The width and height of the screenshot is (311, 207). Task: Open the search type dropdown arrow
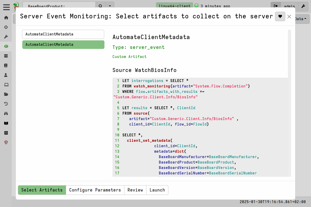coord(110,6)
